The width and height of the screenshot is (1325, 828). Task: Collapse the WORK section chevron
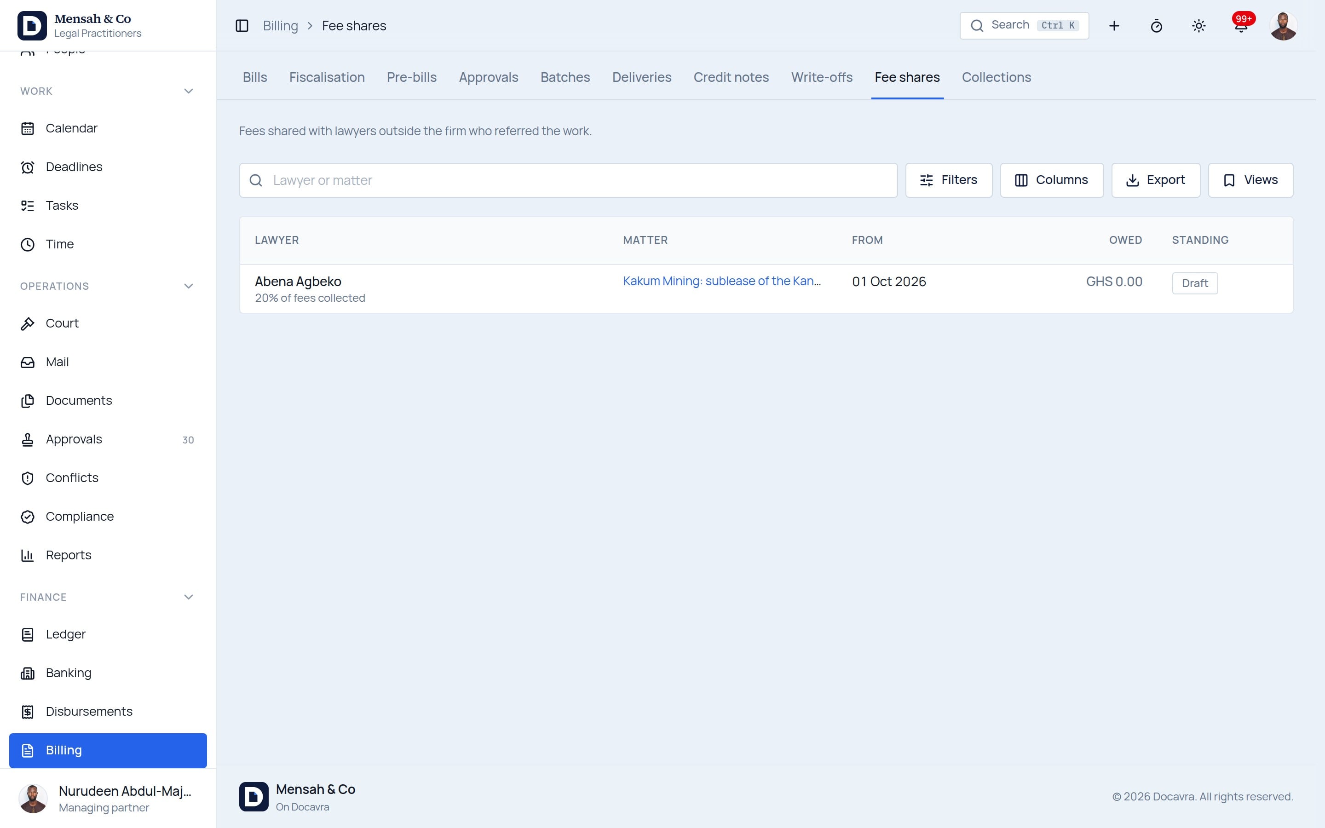pyautogui.click(x=188, y=91)
